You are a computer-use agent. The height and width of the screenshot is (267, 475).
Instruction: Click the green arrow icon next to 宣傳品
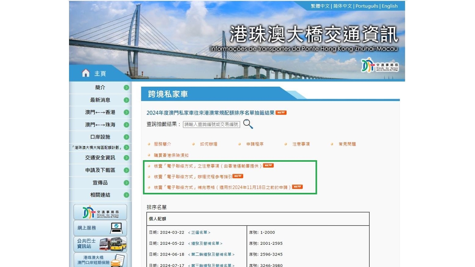[x=127, y=183]
